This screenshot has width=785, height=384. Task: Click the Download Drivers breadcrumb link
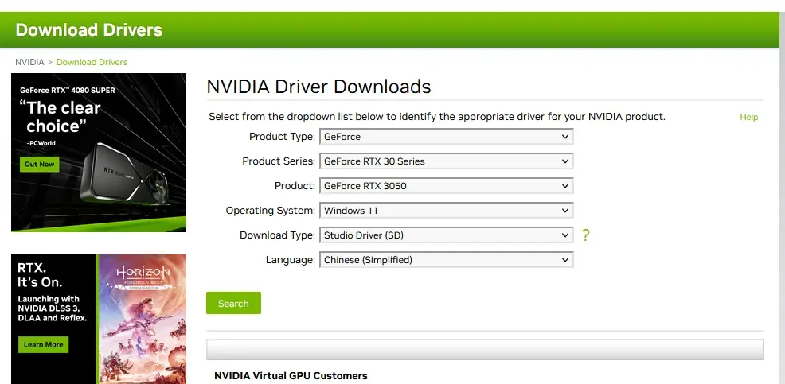92,62
